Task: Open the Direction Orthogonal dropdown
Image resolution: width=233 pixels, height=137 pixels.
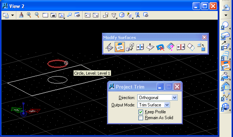Action: [x=157, y=98]
